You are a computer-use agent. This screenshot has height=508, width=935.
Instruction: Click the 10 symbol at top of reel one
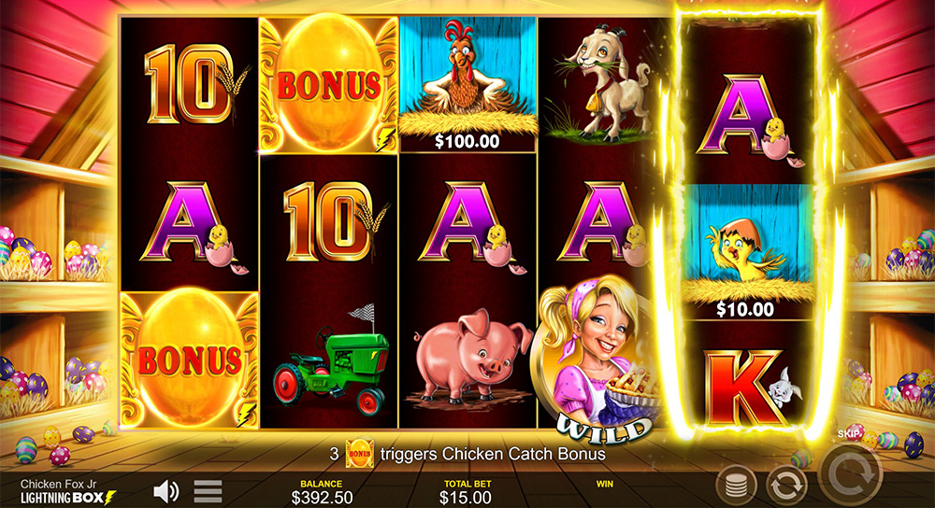click(192, 83)
